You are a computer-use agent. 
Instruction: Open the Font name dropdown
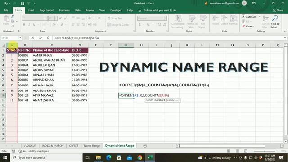pyautogui.click(x=46, y=18)
